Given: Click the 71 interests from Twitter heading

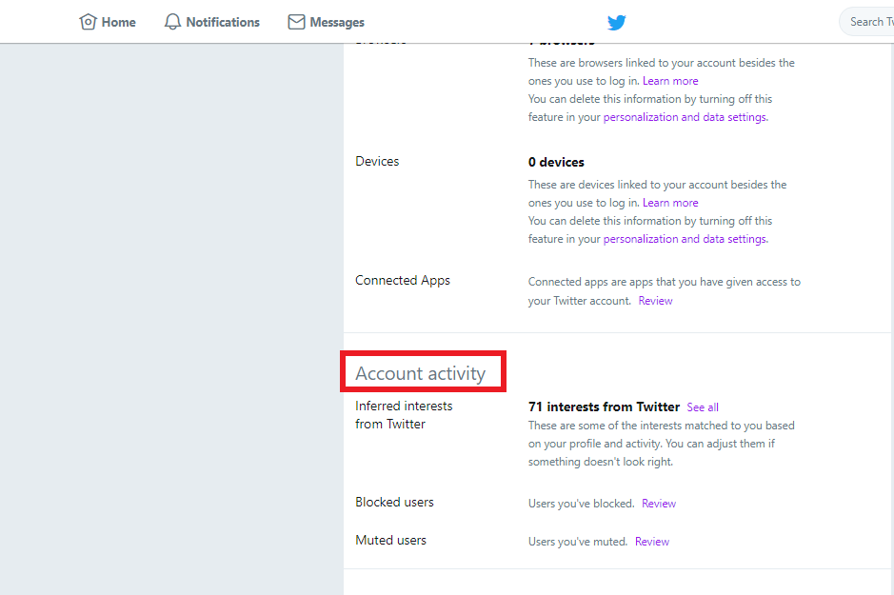Looking at the screenshot, I should [604, 406].
